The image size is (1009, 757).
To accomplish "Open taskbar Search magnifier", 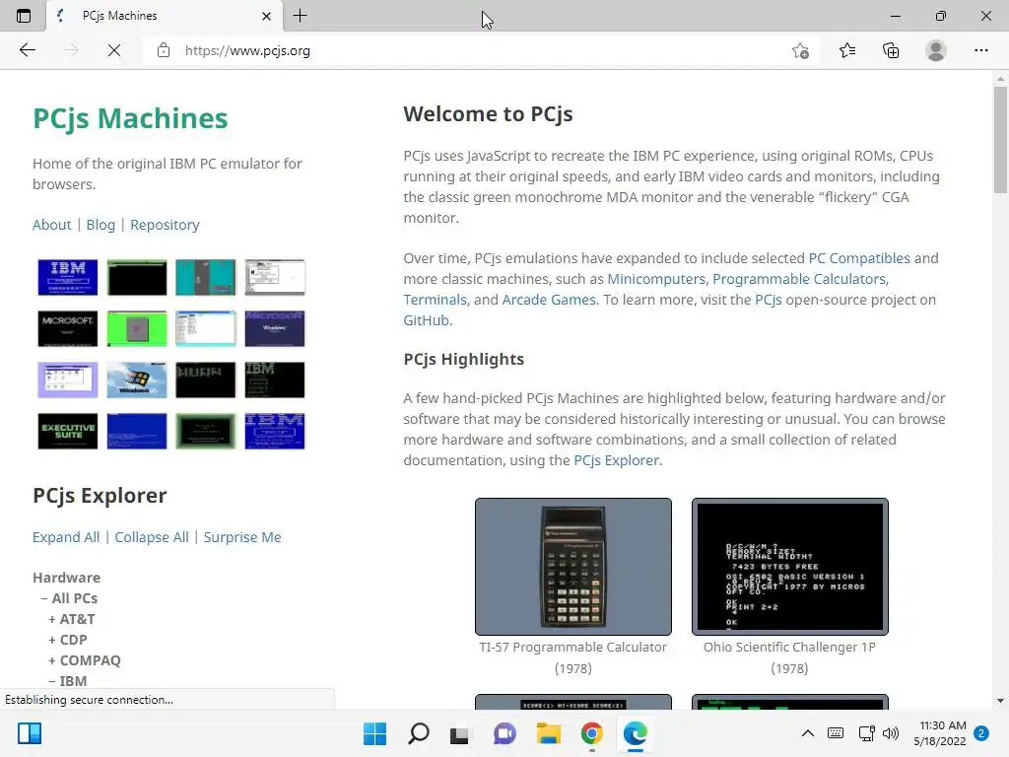I will pos(418,733).
